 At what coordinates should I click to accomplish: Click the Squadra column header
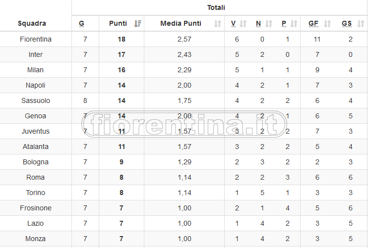(x=32, y=23)
